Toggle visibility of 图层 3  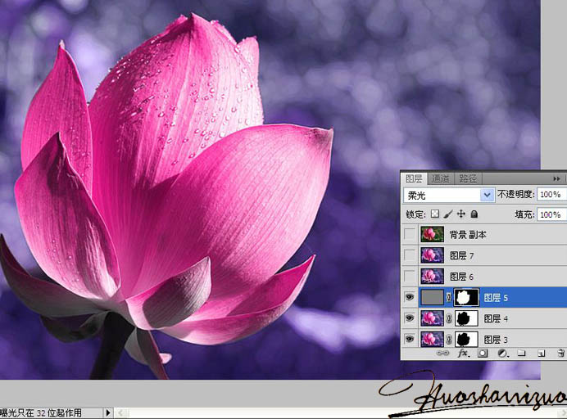coord(409,339)
